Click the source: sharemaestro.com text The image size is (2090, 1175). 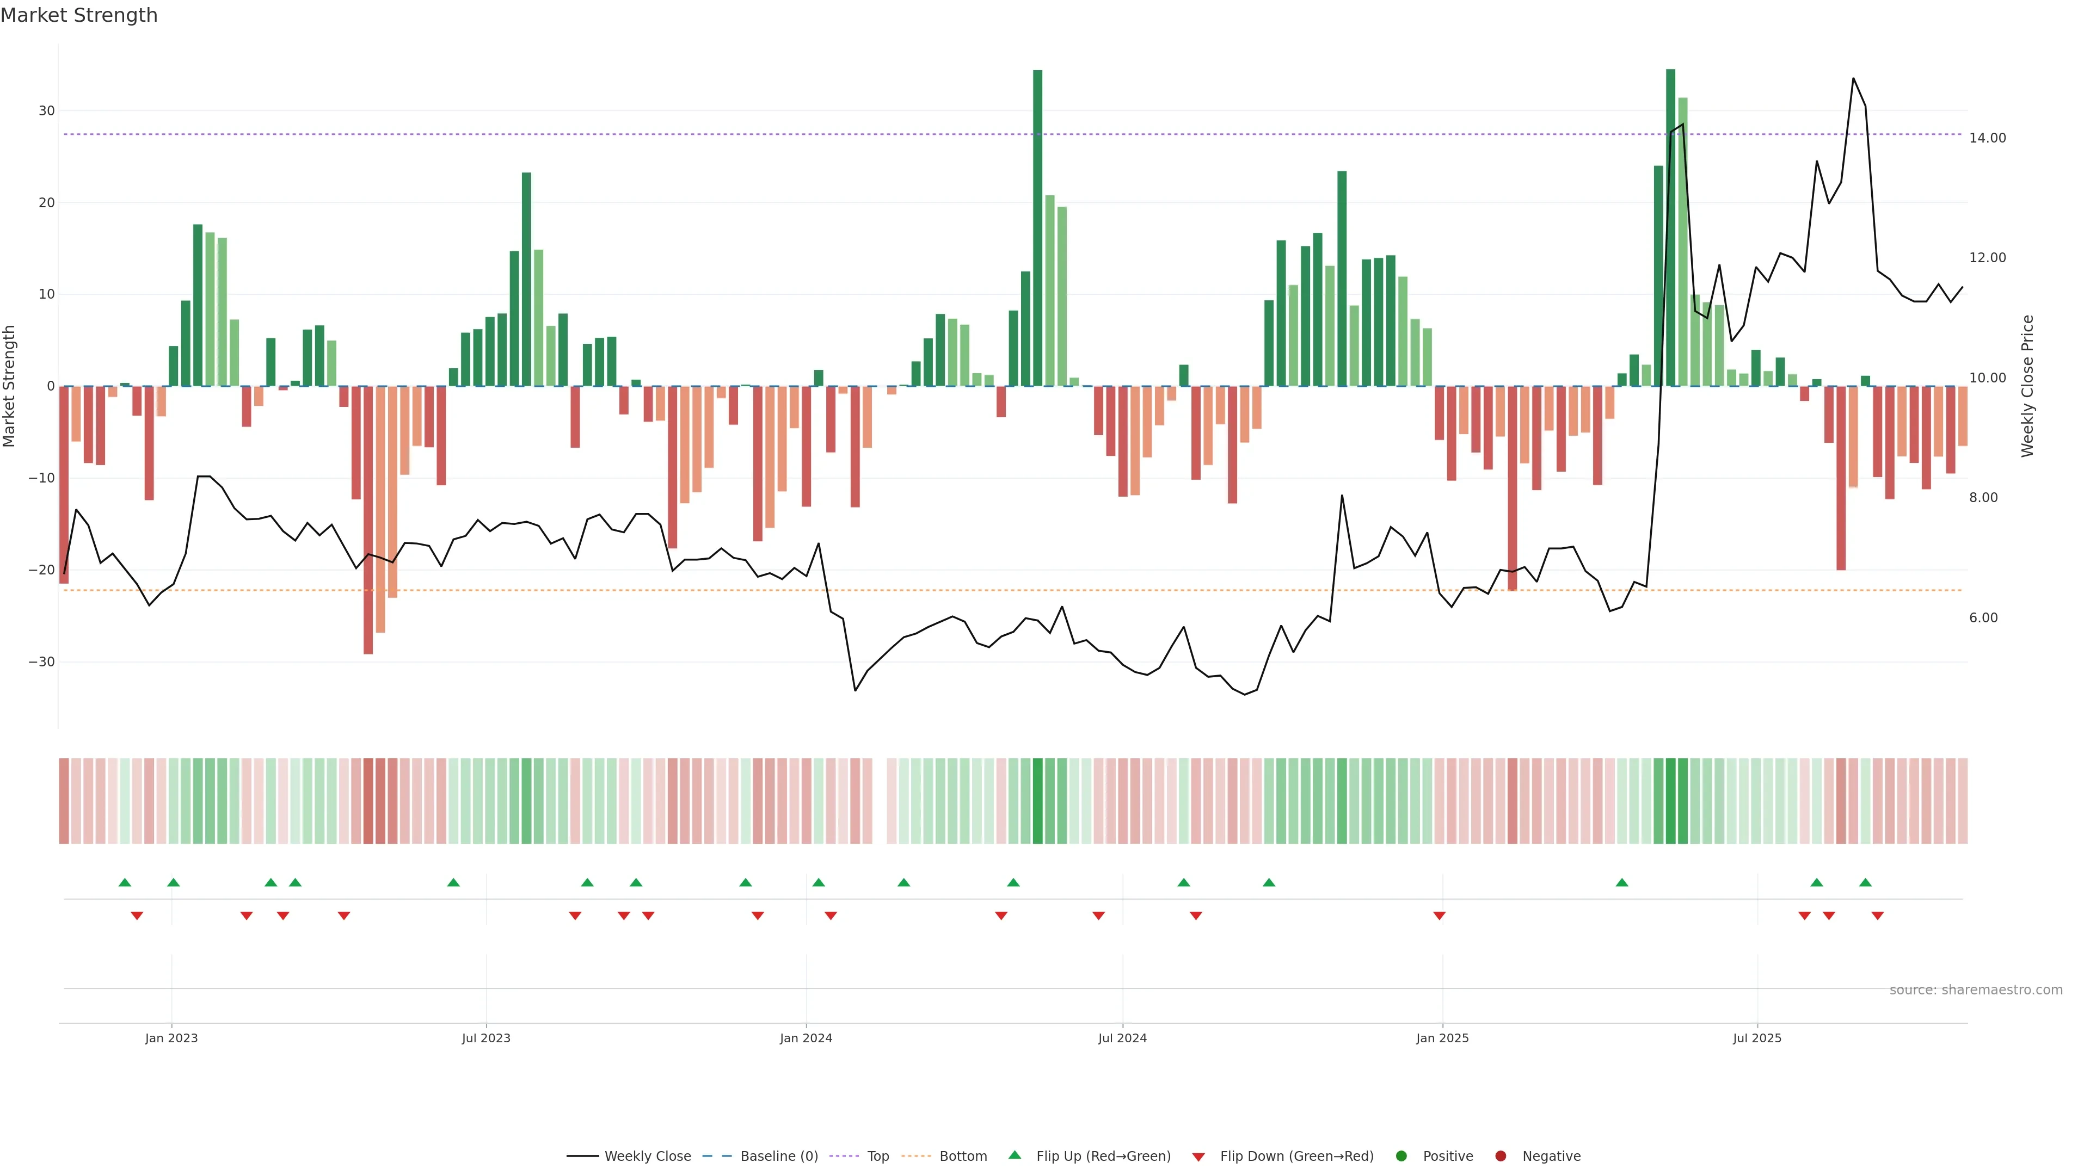click(1976, 990)
